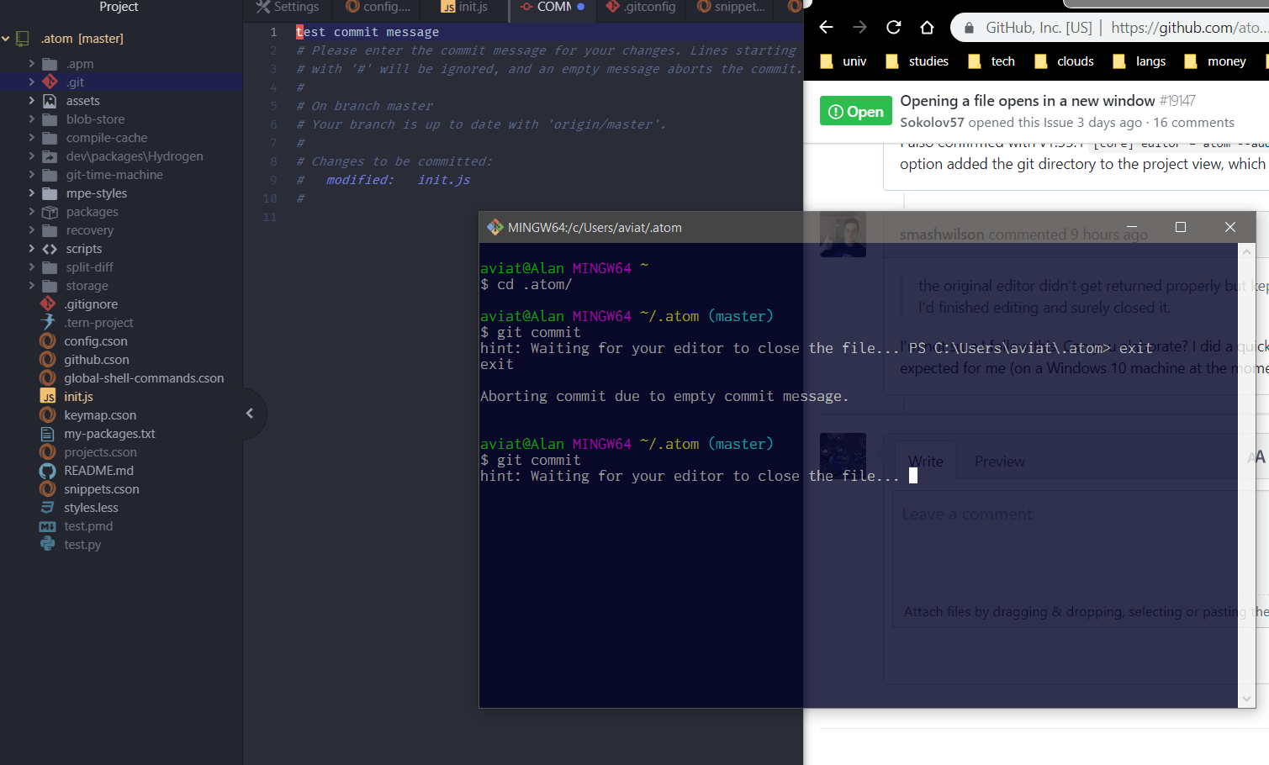
Task: Click the browser home icon
Action: pos(927,28)
